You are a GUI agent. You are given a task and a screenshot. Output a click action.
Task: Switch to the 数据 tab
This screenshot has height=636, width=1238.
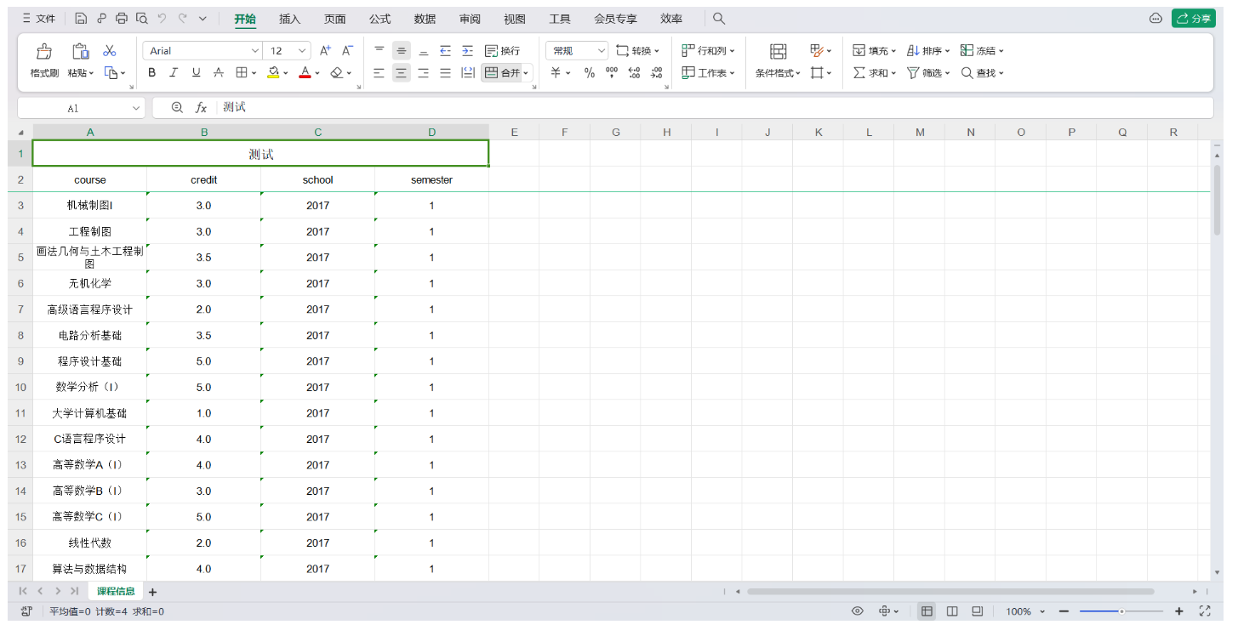(x=425, y=19)
